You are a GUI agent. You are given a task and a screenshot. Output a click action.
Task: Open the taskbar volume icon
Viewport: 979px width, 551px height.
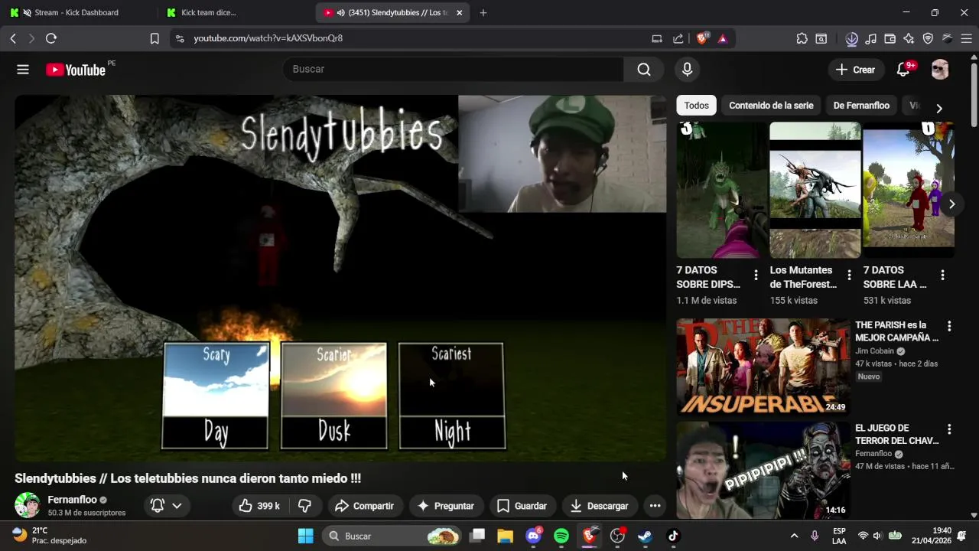coord(877,536)
